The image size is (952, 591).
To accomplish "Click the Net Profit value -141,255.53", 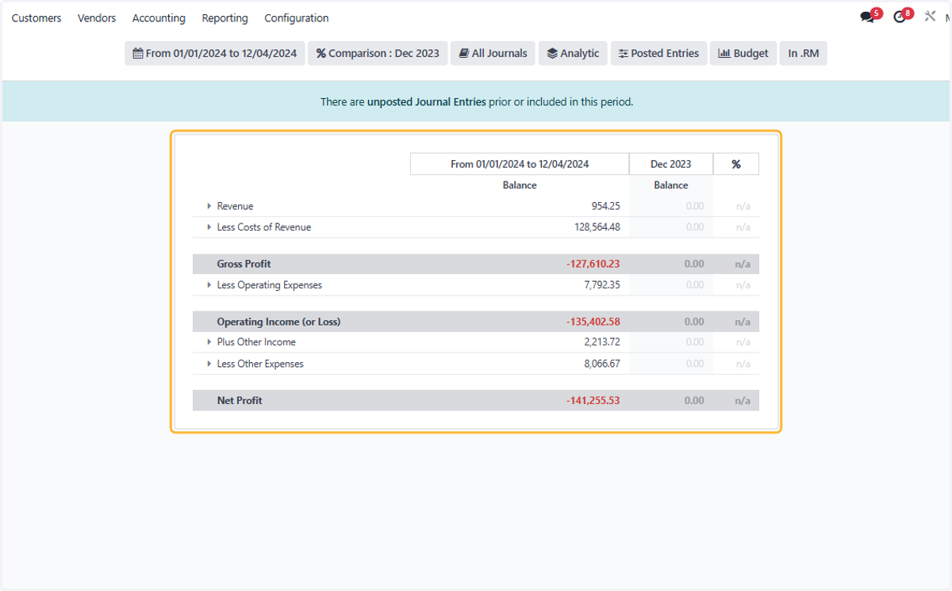I will coord(593,400).
